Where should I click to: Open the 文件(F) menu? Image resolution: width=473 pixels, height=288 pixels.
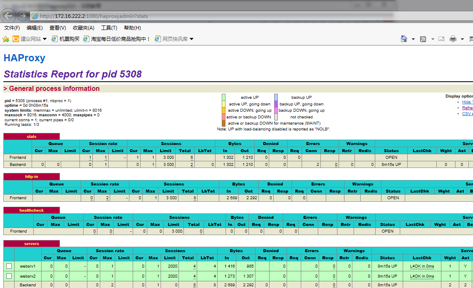pyautogui.click(x=12, y=28)
